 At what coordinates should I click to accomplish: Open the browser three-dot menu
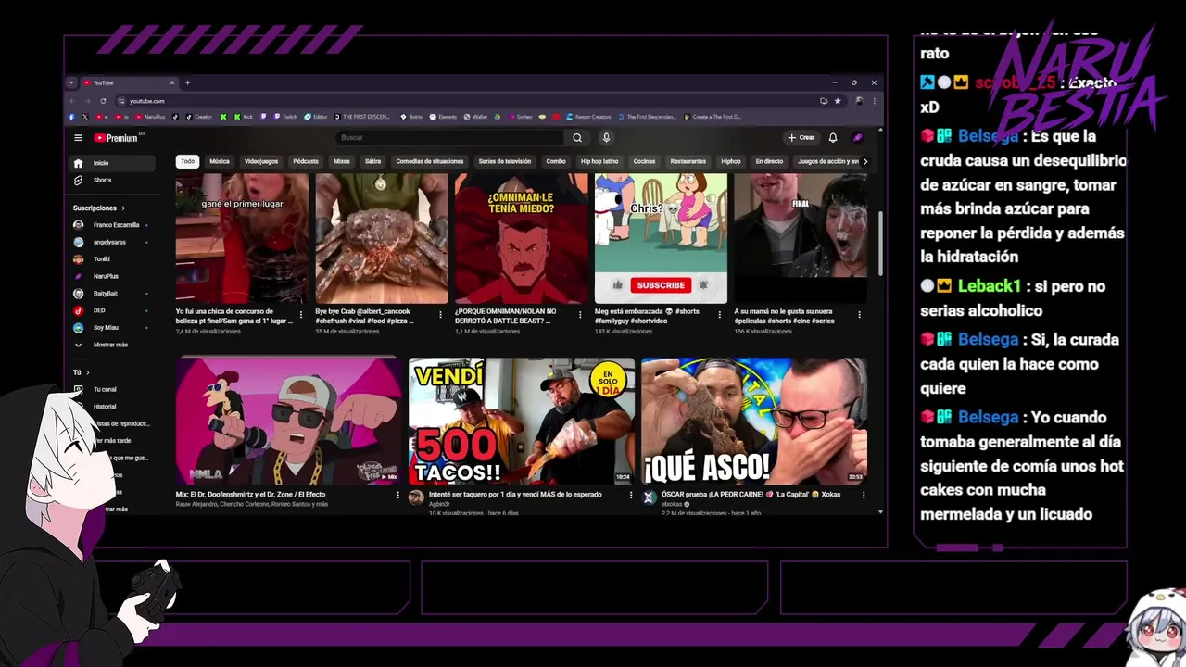[x=874, y=101]
